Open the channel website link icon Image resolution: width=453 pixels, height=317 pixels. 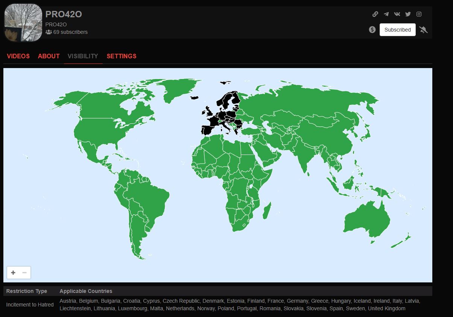click(375, 14)
